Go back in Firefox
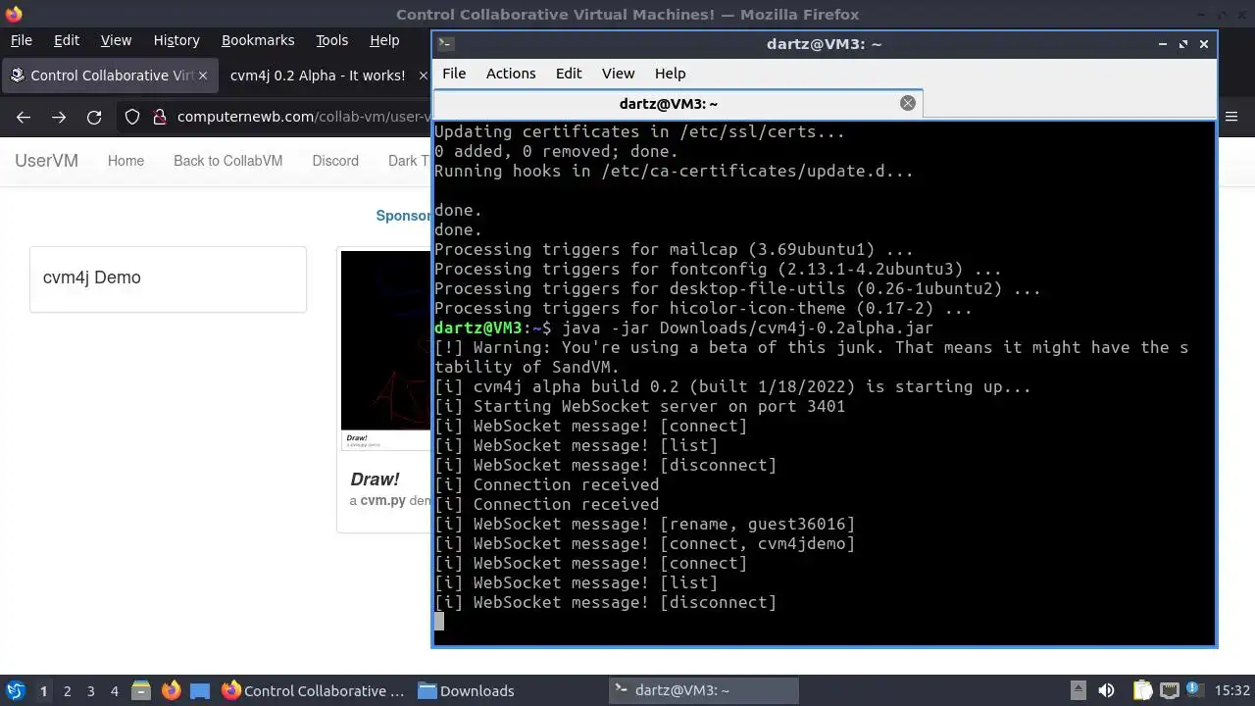This screenshot has width=1255, height=706. coord(24,117)
